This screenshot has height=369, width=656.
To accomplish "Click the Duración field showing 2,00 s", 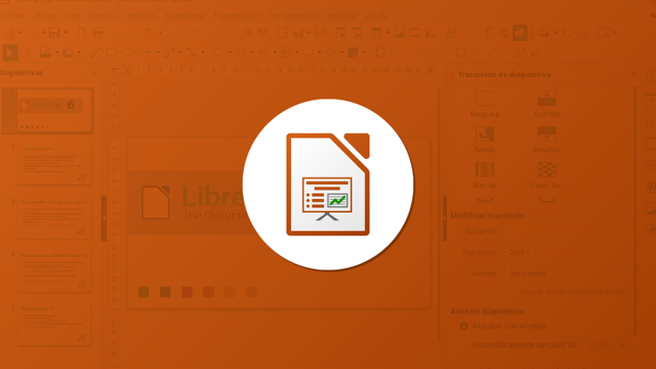I will (568, 253).
